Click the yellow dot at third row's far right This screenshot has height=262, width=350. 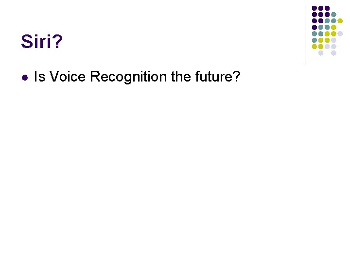point(340,21)
